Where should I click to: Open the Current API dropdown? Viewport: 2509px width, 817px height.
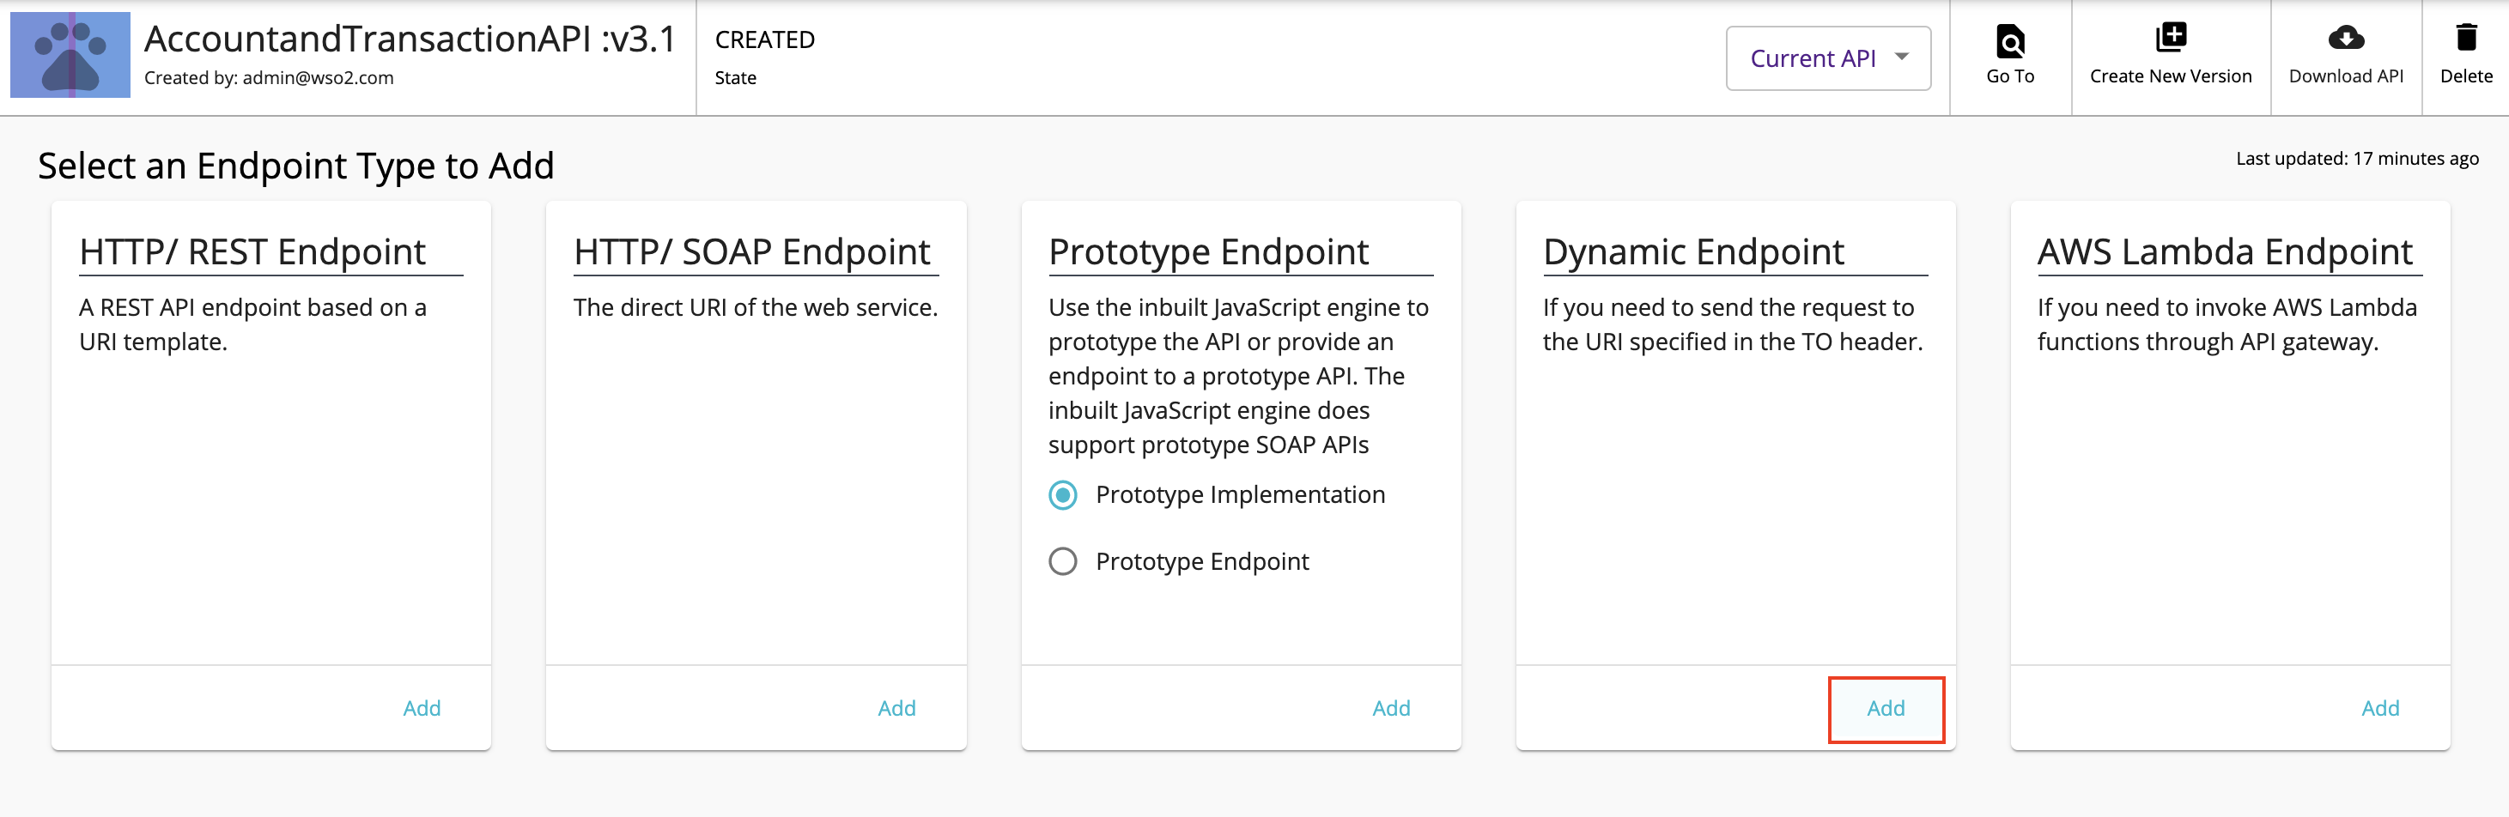(x=1827, y=58)
